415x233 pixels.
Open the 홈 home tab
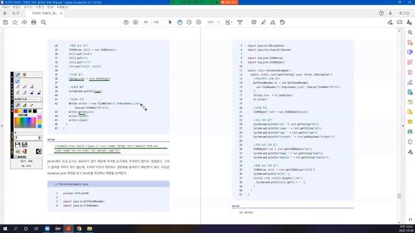click(5, 13)
